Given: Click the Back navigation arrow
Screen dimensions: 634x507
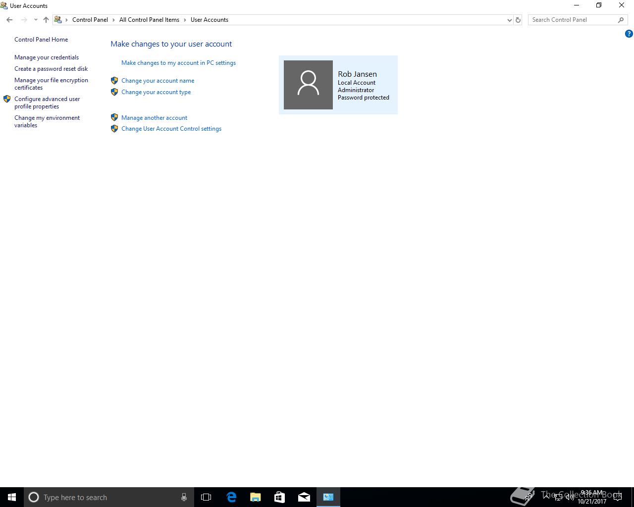Looking at the screenshot, I should pos(9,20).
